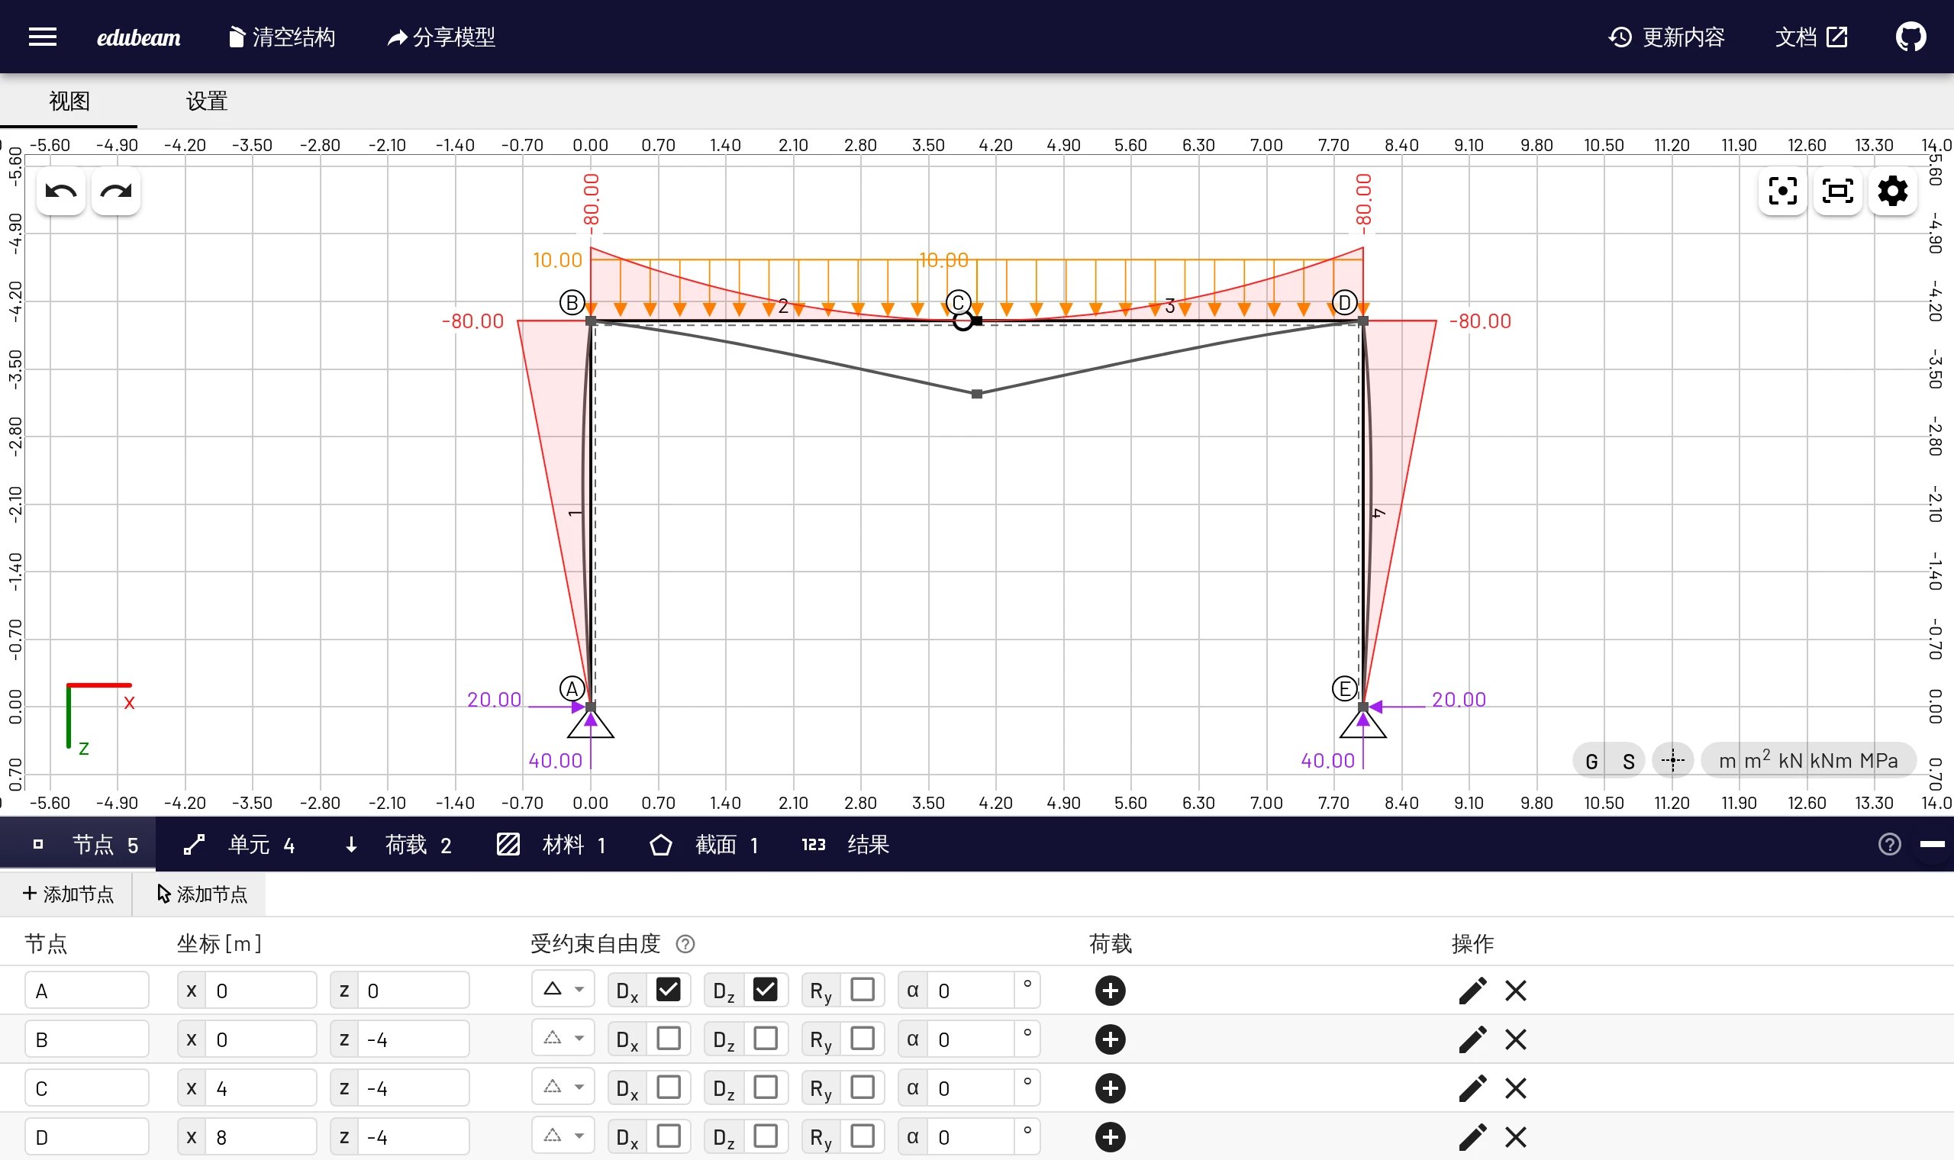Open the 结果 results tab
Viewport: 1954px width, 1160px height.
pos(846,844)
